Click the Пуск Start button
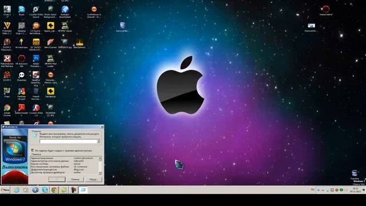The height and width of the screenshot is (206, 366). pos(5,190)
